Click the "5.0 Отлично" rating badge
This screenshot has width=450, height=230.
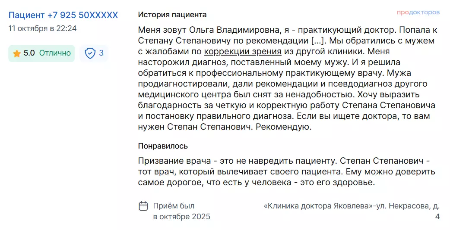(41, 53)
